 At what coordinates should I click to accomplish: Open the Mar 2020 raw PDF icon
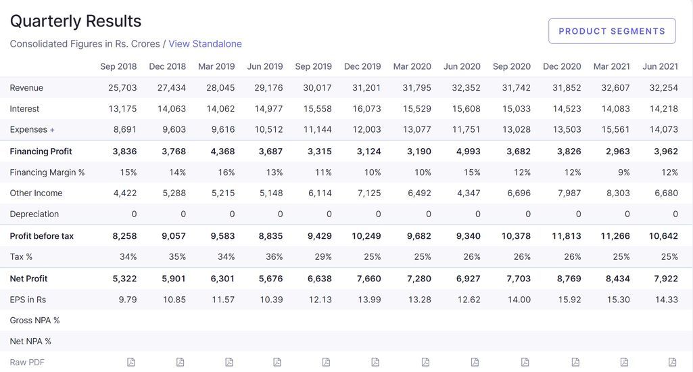coord(425,363)
